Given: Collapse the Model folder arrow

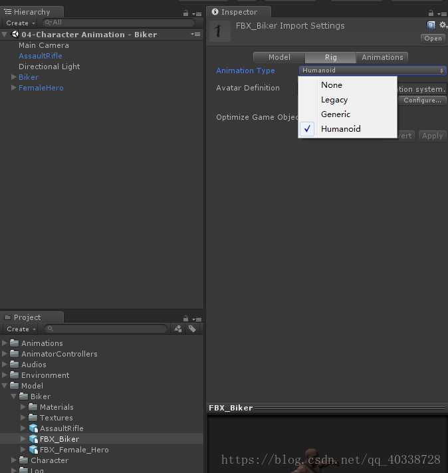Looking at the screenshot, I should 4,386.
